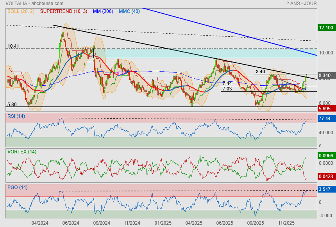Click the 01/2025 date on the time axis

point(163,223)
